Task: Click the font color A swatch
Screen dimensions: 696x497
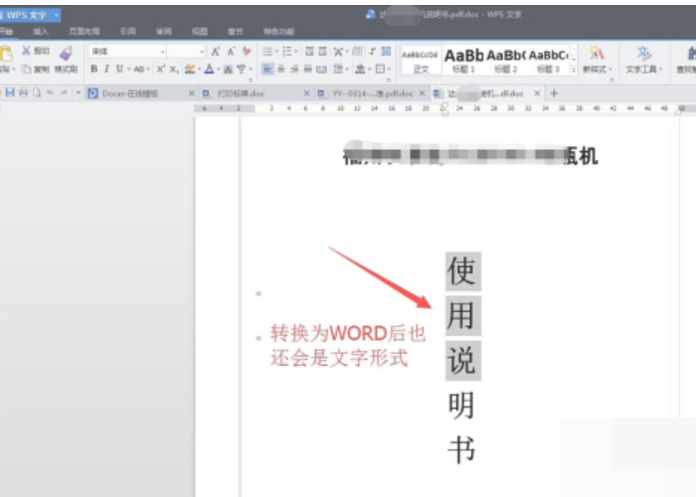Action: (x=209, y=69)
